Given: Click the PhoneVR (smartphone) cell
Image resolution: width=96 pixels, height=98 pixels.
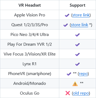Looking at the screenshot, I should 30,74.
